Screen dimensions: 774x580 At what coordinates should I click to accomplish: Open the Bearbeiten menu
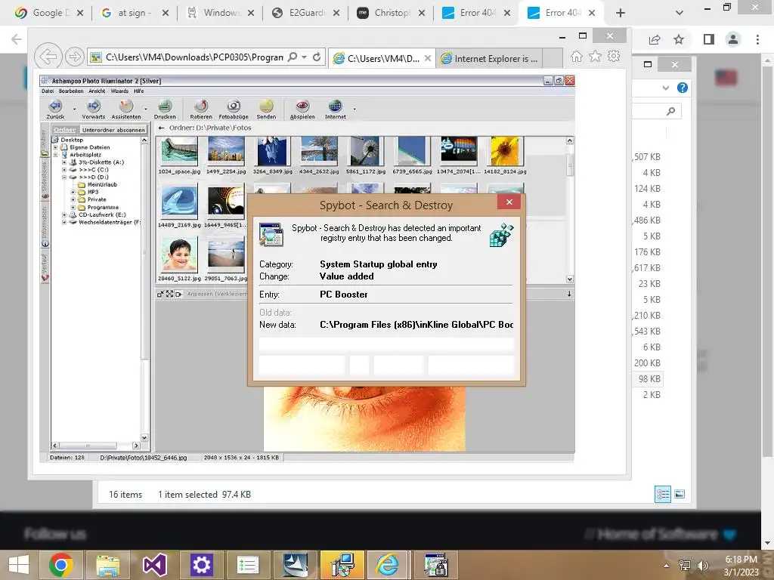point(71,91)
